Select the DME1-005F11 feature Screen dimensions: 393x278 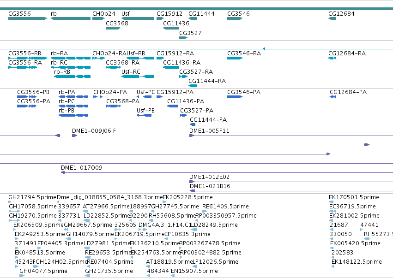[291, 136]
